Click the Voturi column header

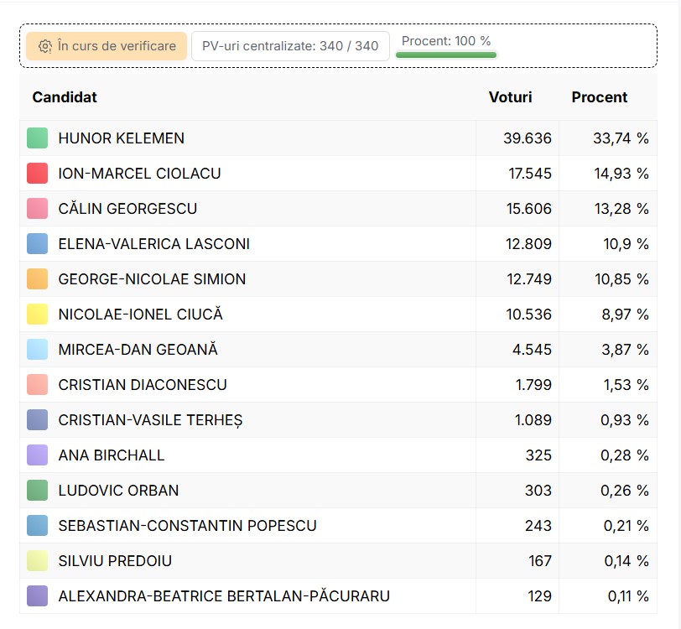(510, 97)
